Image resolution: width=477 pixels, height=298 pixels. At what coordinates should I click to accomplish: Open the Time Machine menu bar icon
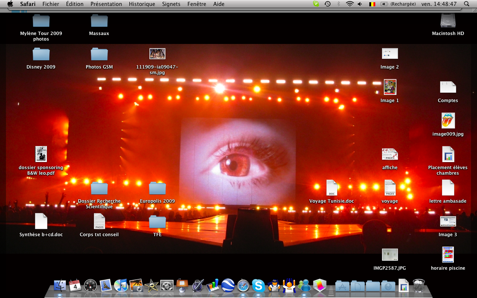[x=328, y=4]
